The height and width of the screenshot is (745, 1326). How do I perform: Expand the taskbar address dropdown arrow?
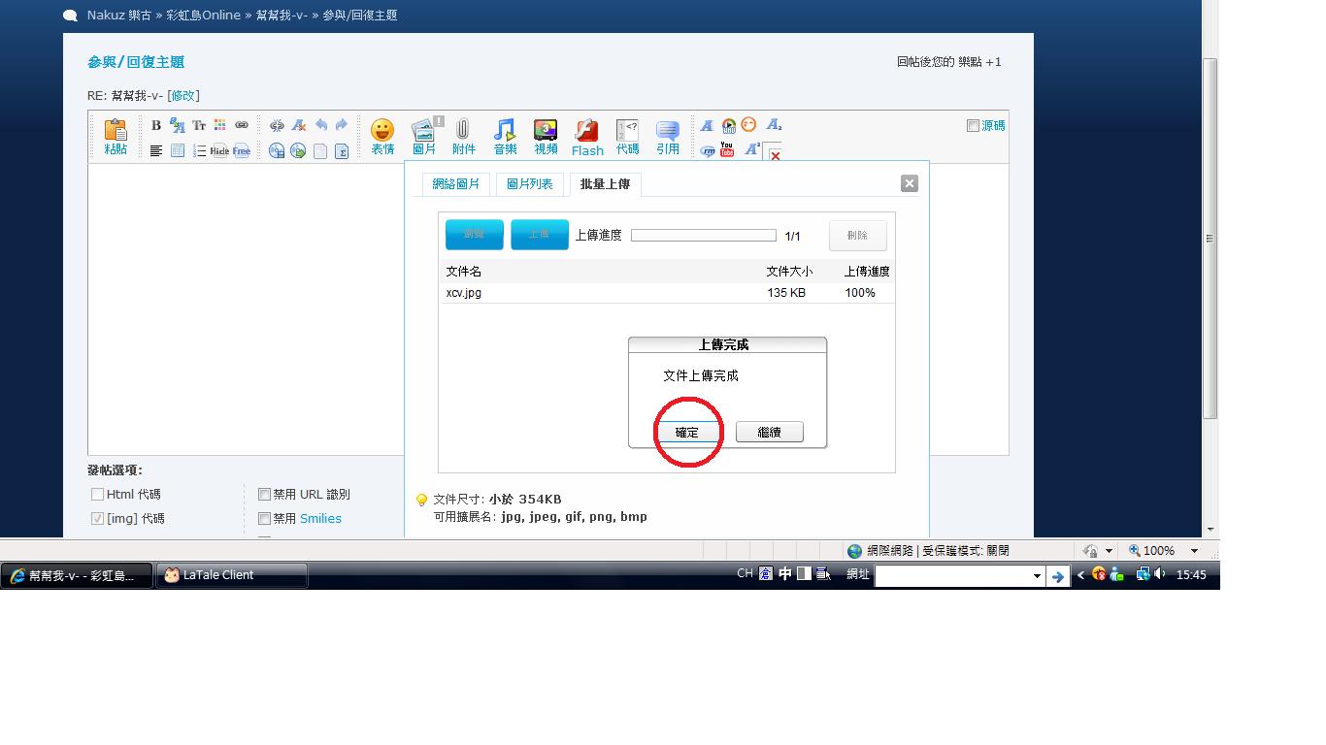(1037, 576)
